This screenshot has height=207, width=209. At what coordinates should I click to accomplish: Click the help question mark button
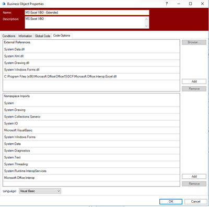167,4
